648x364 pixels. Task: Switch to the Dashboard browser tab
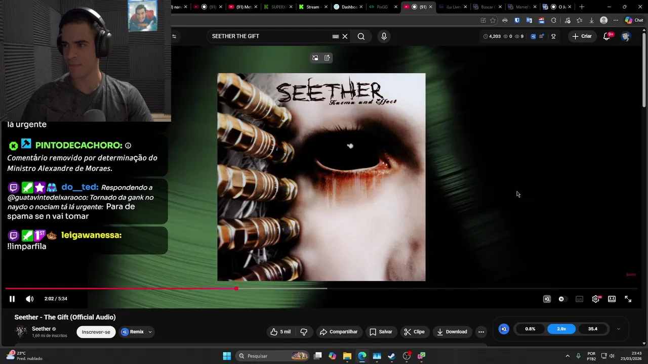click(346, 7)
